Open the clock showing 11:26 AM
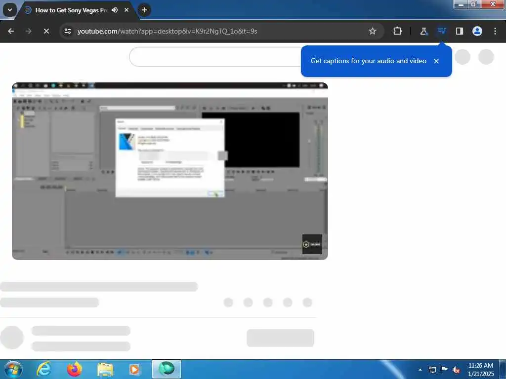The height and width of the screenshot is (379, 506). (481, 369)
